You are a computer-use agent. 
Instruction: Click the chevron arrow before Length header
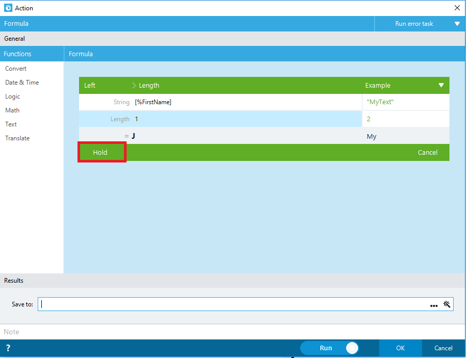click(134, 86)
